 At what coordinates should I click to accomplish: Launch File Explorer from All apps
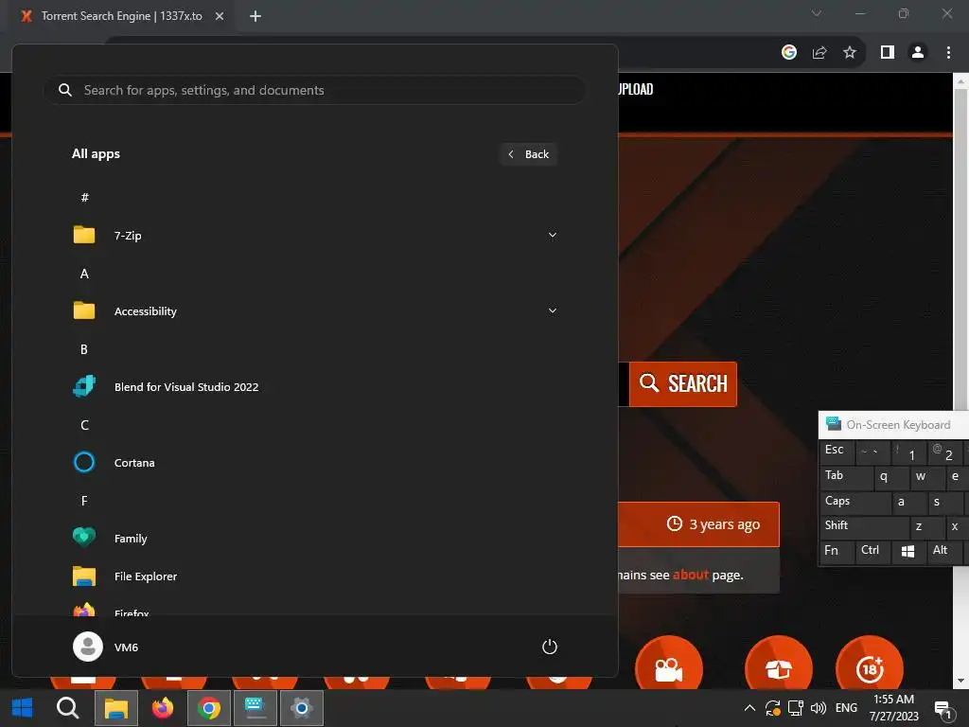pos(314,576)
